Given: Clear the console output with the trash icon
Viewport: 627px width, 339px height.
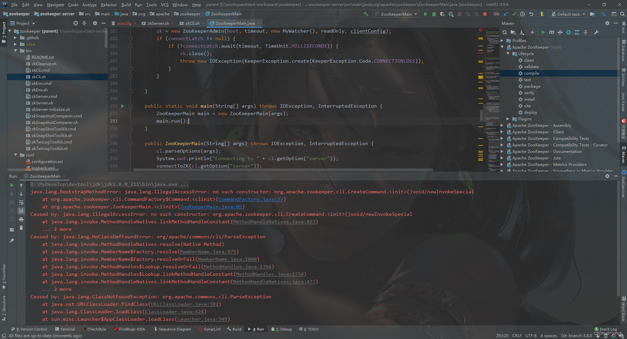Looking at the screenshot, I should click(21, 228).
